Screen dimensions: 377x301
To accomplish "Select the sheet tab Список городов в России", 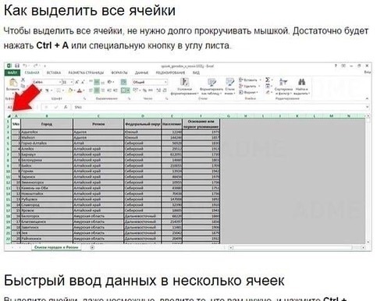I will point(56,247).
